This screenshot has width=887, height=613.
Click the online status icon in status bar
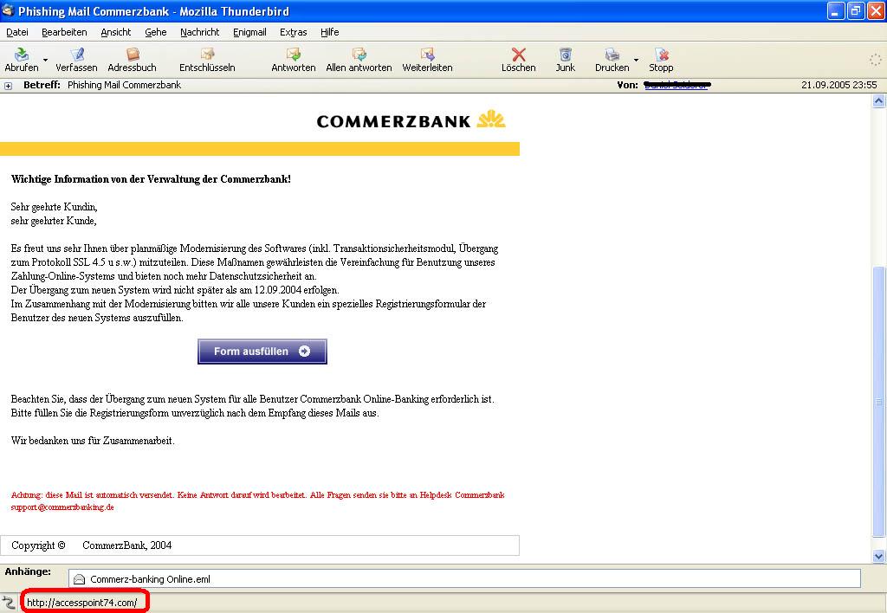(x=8, y=603)
